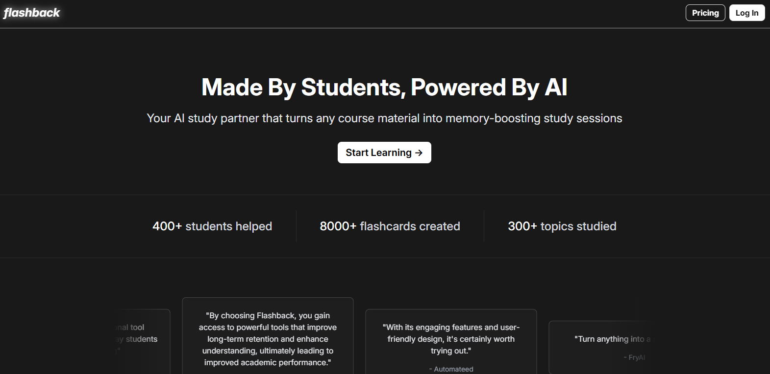Screen dimensions: 770x374
Task: Click the arrow icon beside Start Learning
Action: pos(419,153)
